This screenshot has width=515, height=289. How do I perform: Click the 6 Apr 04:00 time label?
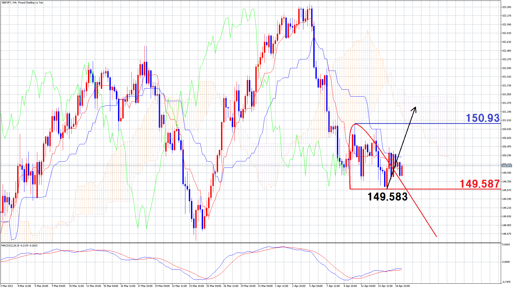coord(316,286)
